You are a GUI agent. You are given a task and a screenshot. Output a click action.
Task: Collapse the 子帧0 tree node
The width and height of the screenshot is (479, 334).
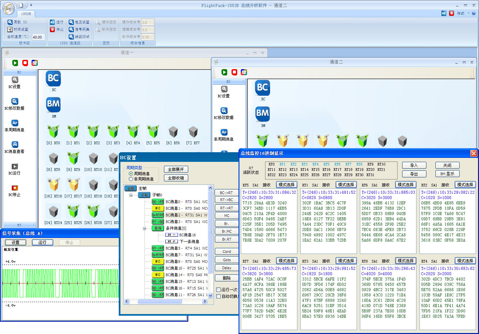(x=131, y=195)
